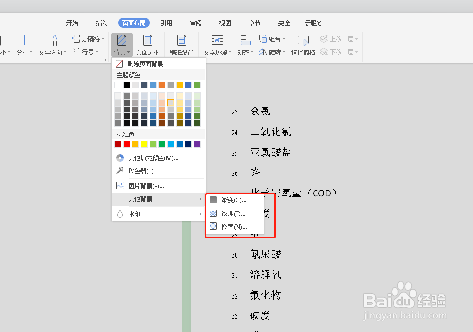Switch to the 插入 tab
The image size is (473, 332).
[x=102, y=23]
